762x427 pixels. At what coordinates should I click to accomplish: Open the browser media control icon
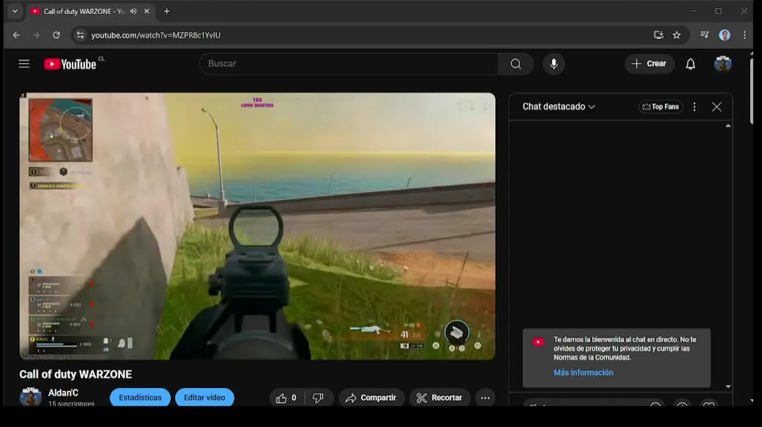pyautogui.click(x=704, y=35)
